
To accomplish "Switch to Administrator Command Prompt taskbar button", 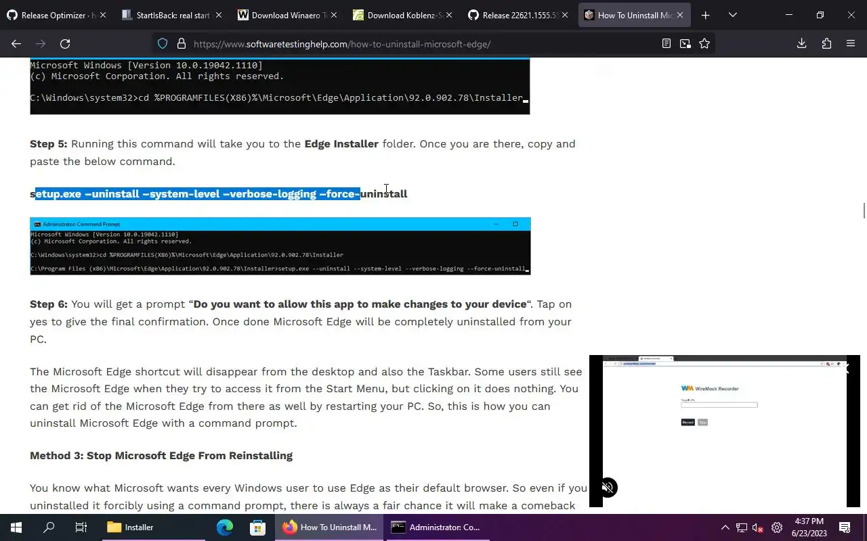I will tap(438, 527).
